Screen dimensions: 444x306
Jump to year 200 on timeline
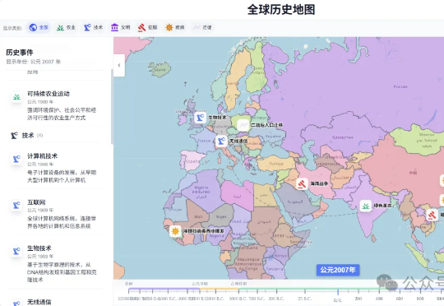point(358,299)
